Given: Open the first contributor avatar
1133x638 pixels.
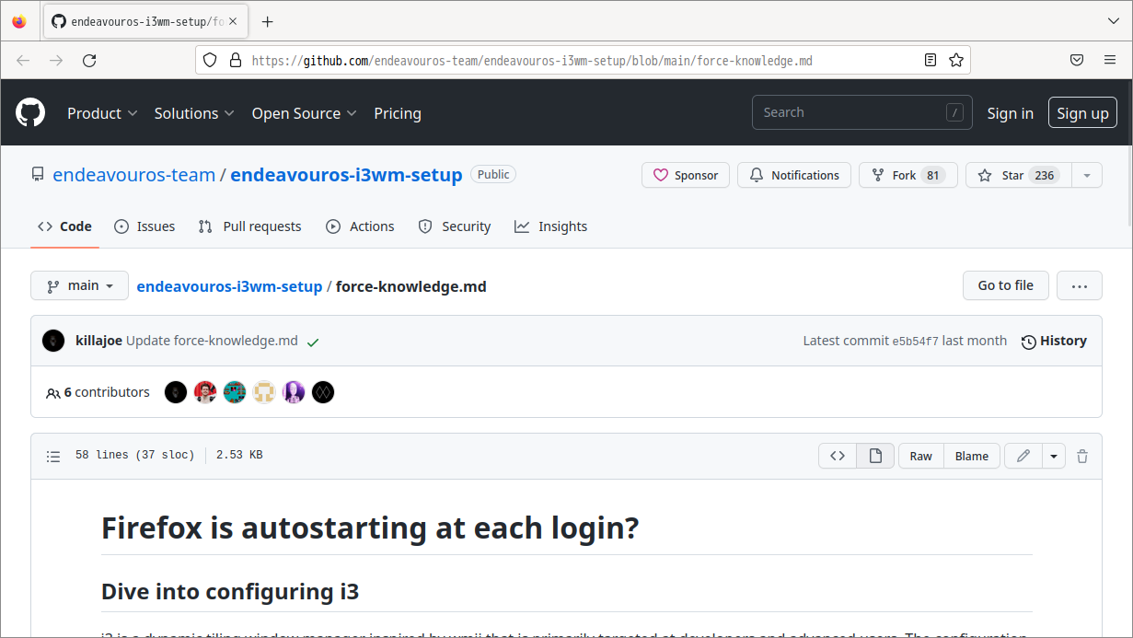Looking at the screenshot, I should [x=176, y=392].
